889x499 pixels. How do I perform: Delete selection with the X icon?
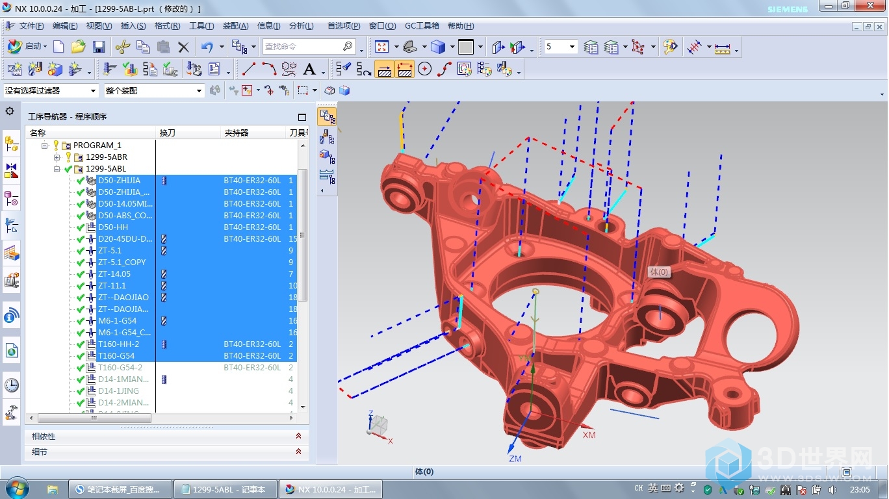point(183,47)
